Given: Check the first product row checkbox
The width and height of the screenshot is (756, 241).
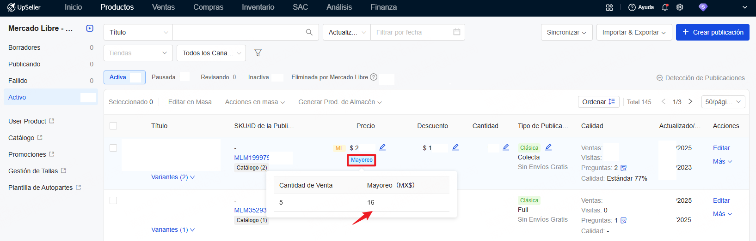Looking at the screenshot, I should tap(113, 148).
